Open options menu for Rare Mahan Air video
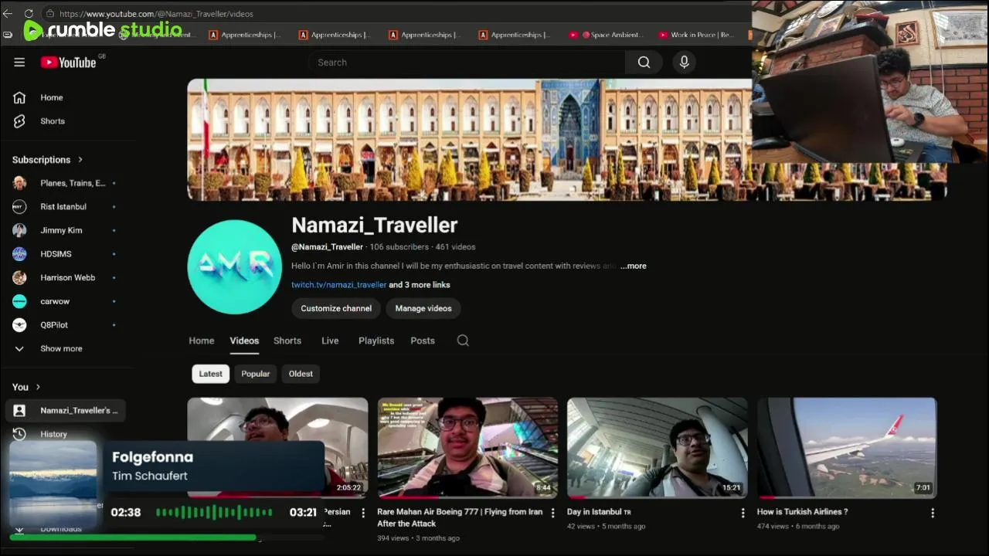 [552, 513]
